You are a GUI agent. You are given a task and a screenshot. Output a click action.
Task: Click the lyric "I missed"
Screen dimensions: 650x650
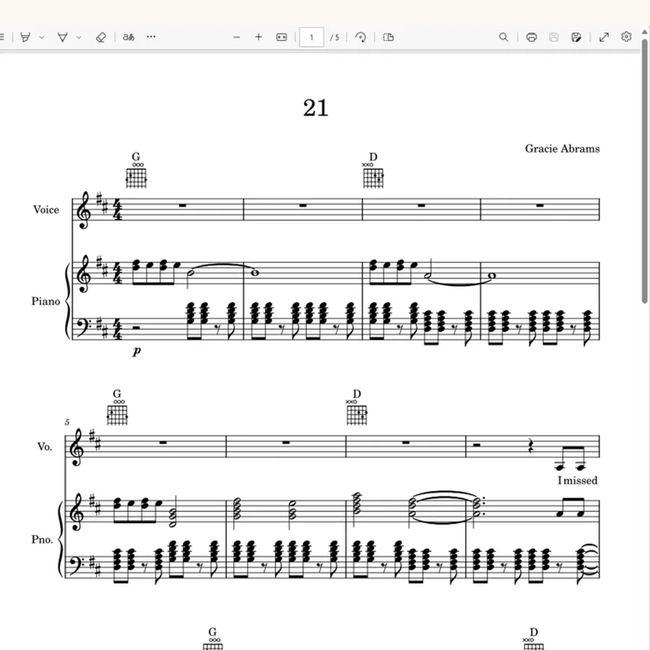tap(578, 480)
